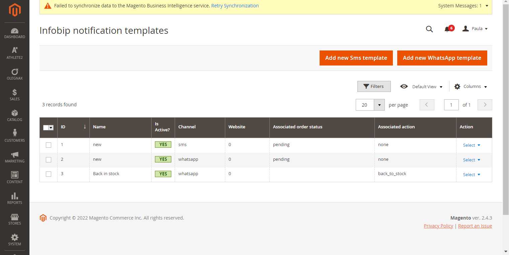
Task: Open the Stores menu in sidebar
Action: [15, 219]
